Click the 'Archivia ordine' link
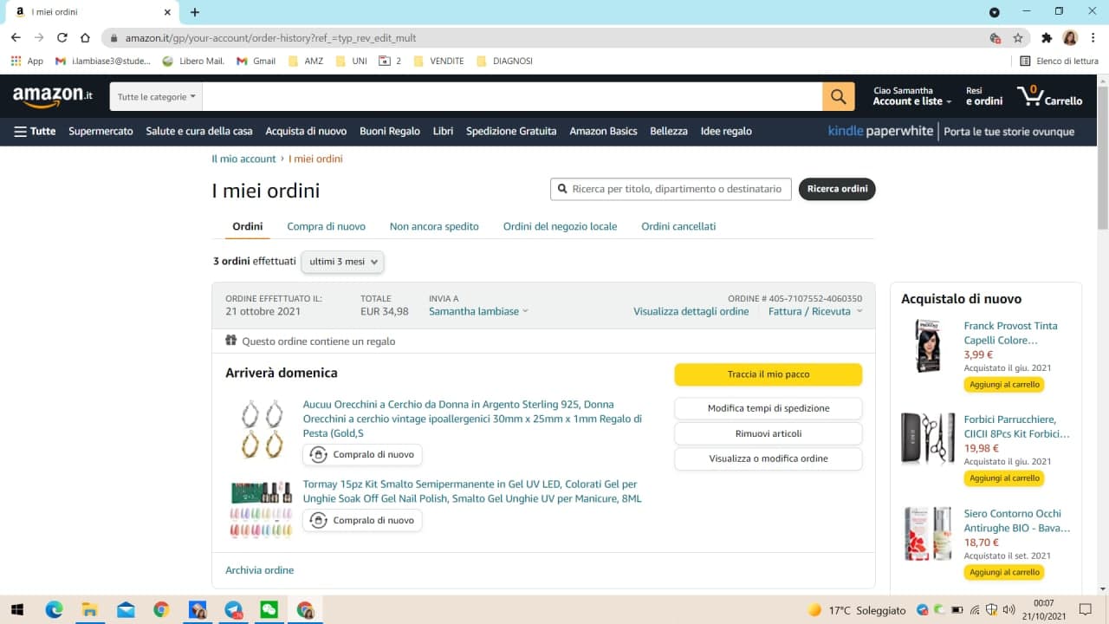 pyautogui.click(x=259, y=570)
